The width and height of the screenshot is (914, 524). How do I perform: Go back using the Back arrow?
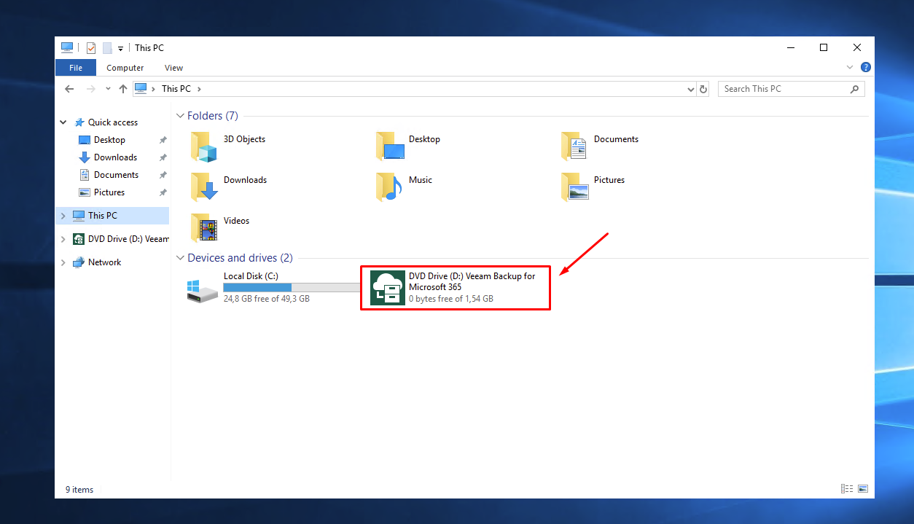(69, 89)
